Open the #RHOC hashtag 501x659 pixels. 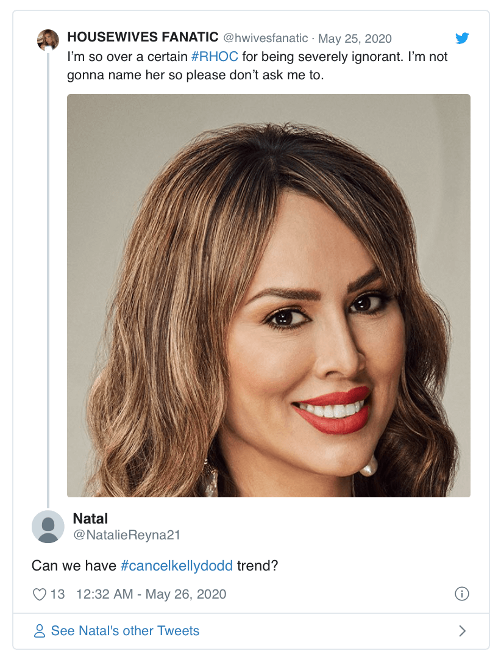click(x=215, y=57)
